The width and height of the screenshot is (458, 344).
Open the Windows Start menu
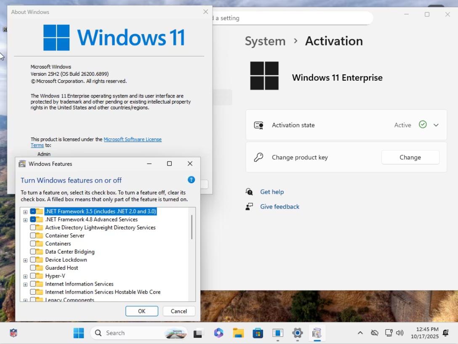click(x=79, y=333)
